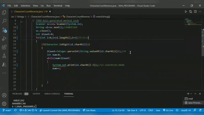This screenshot has width=204, height=115.
Task: Click Java language server status icon
Action: [x=177, y=110]
